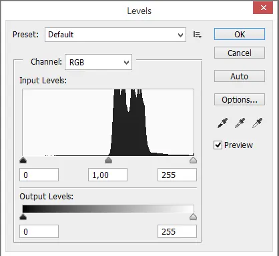Open the Preset dropdown showing Default
This screenshot has width=279, height=256.
coord(115,35)
